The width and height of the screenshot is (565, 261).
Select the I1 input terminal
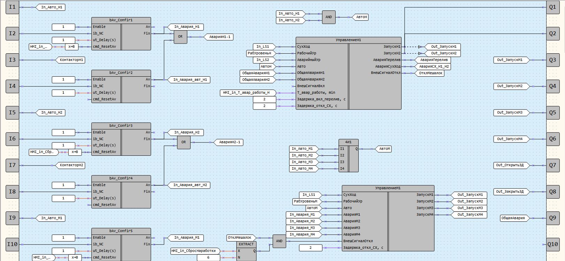point(12,7)
